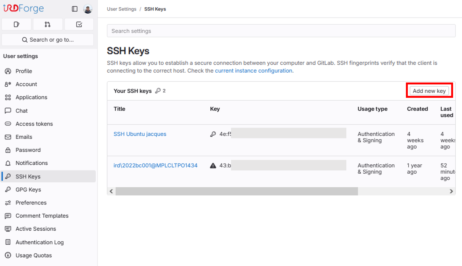
Task: Click warning icon beside key 43:b
Action: pos(213,166)
